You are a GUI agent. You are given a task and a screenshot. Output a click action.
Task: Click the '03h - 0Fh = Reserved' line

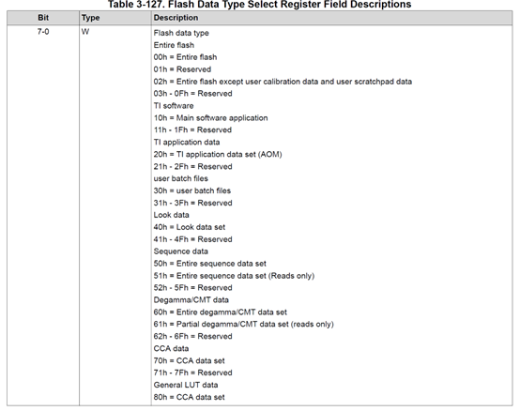[x=192, y=94]
